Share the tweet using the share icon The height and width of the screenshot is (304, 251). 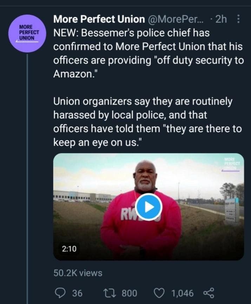(x=208, y=293)
